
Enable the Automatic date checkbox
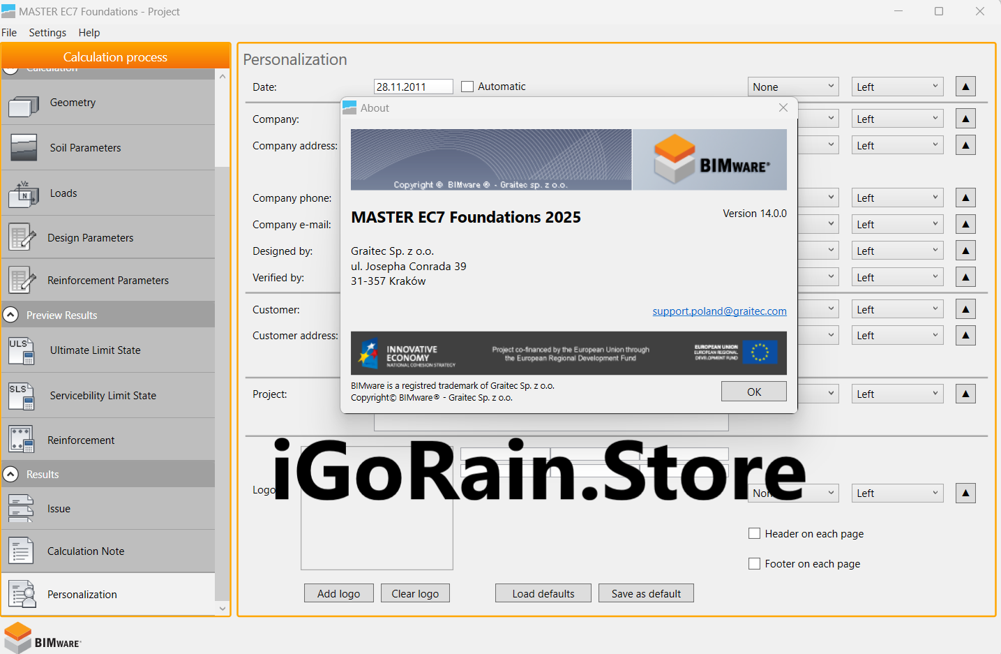467,87
